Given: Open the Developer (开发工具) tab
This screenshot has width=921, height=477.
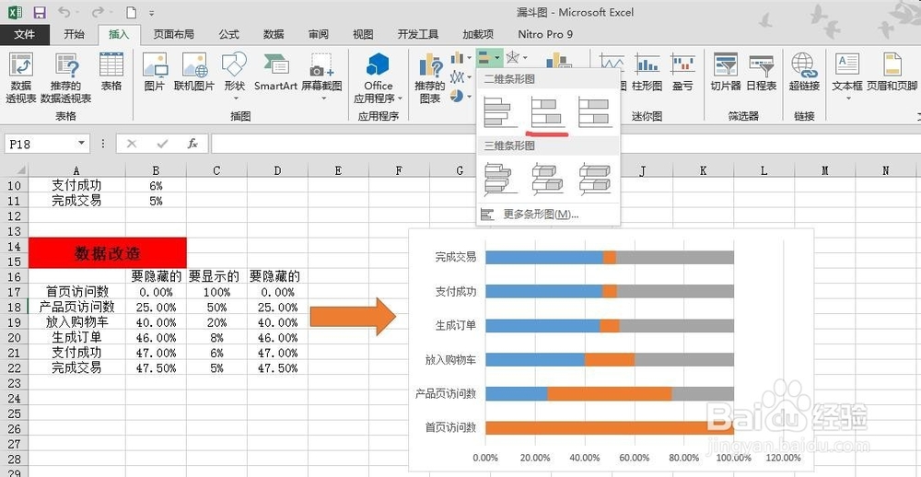Looking at the screenshot, I should click(417, 35).
